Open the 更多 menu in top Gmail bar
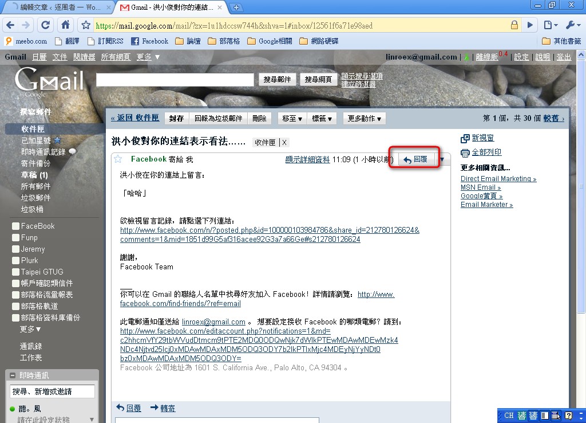This screenshot has height=423, width=586. point(148,57)
